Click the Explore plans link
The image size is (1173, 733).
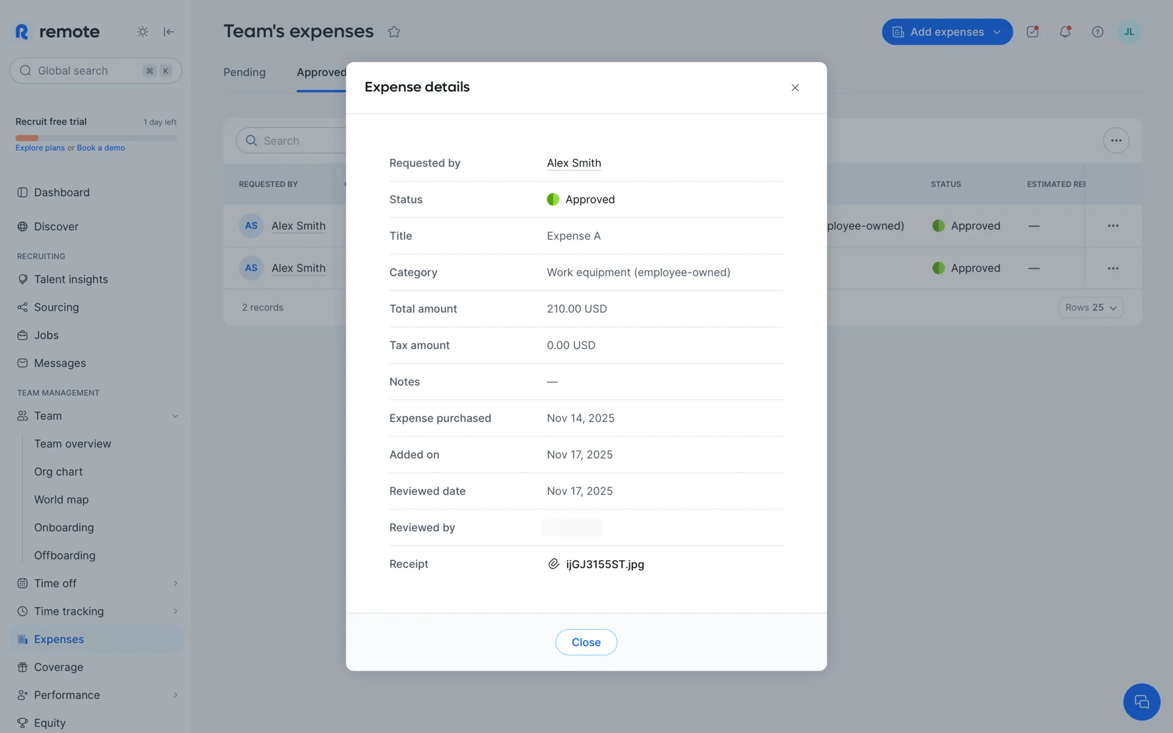[x=40, y=148]
